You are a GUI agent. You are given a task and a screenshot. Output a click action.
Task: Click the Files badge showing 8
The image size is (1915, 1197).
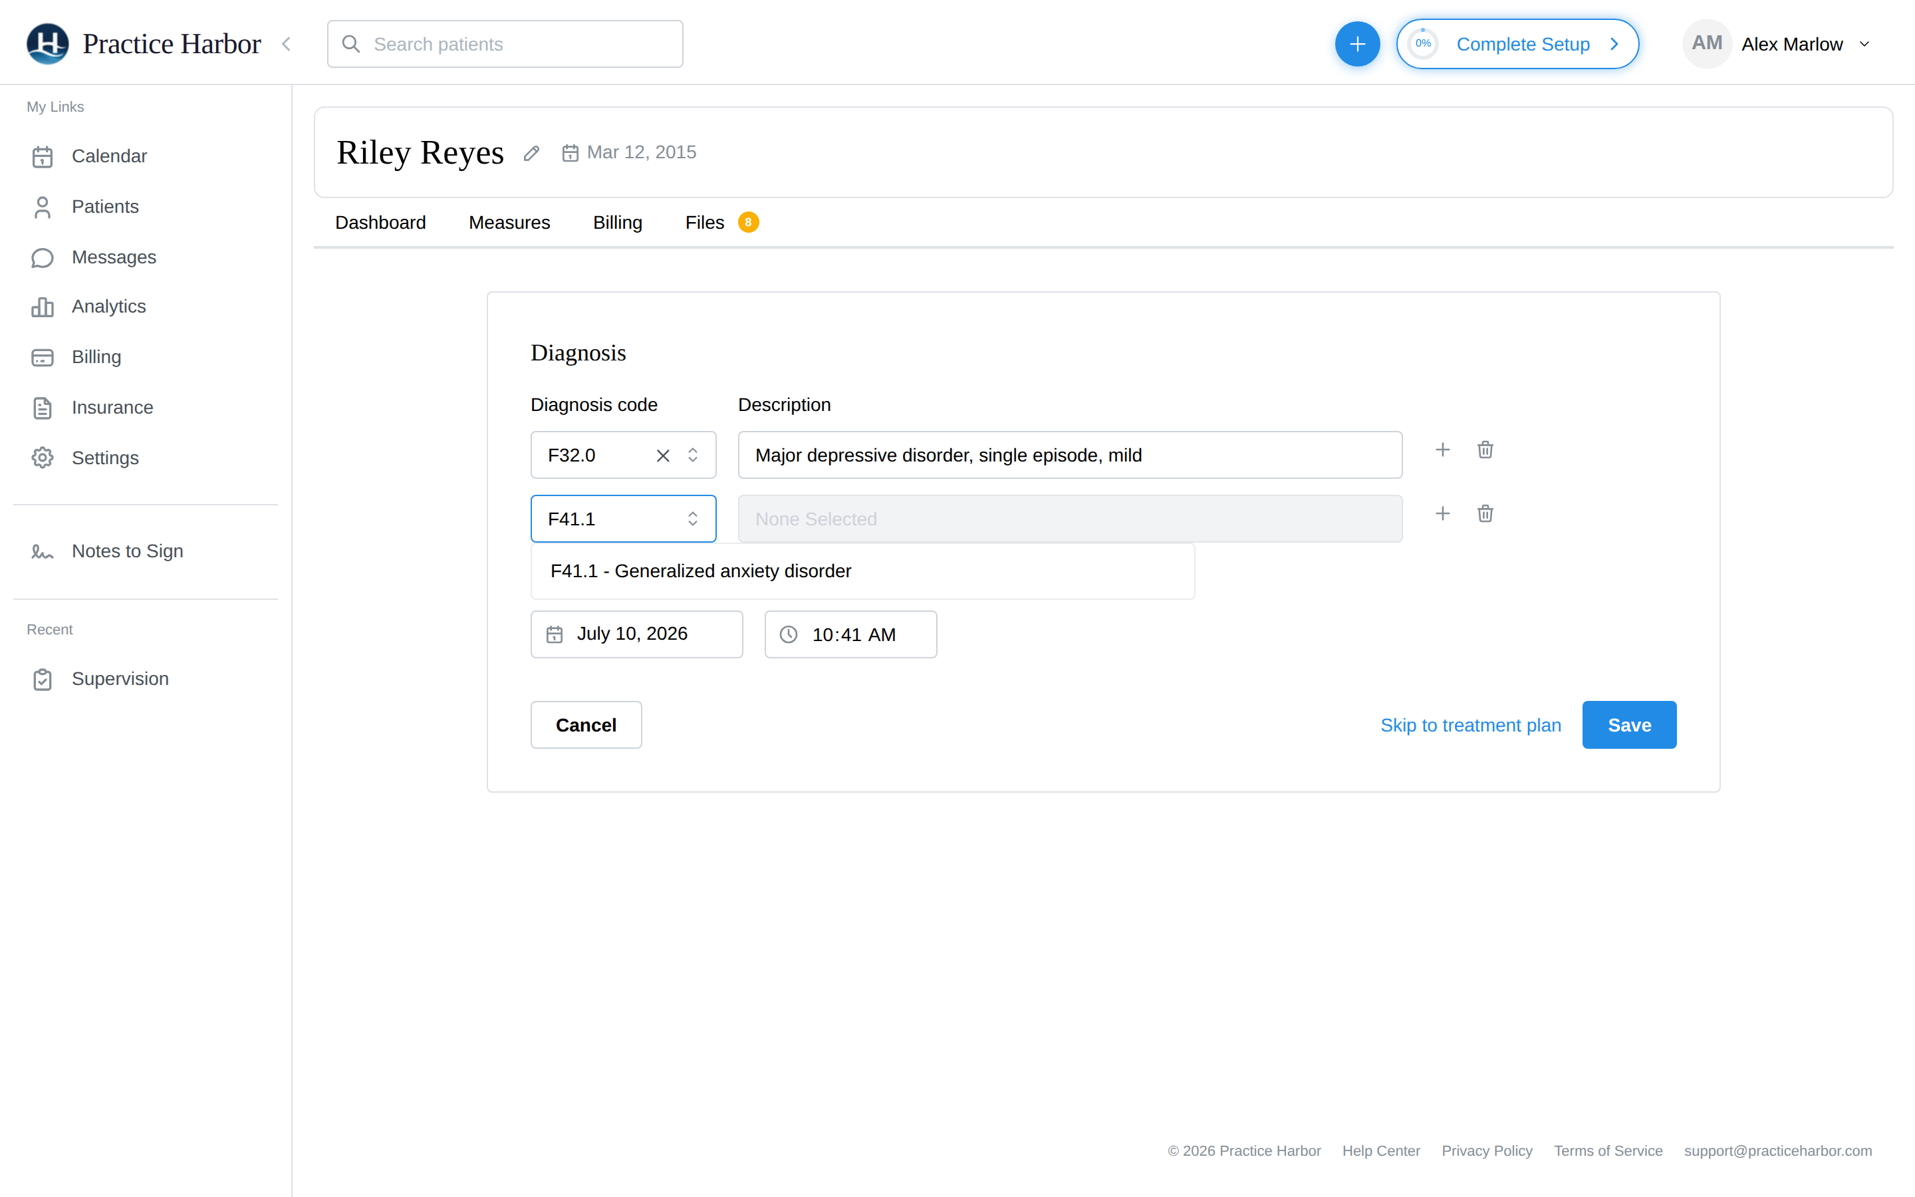click(x=748, y=223)
